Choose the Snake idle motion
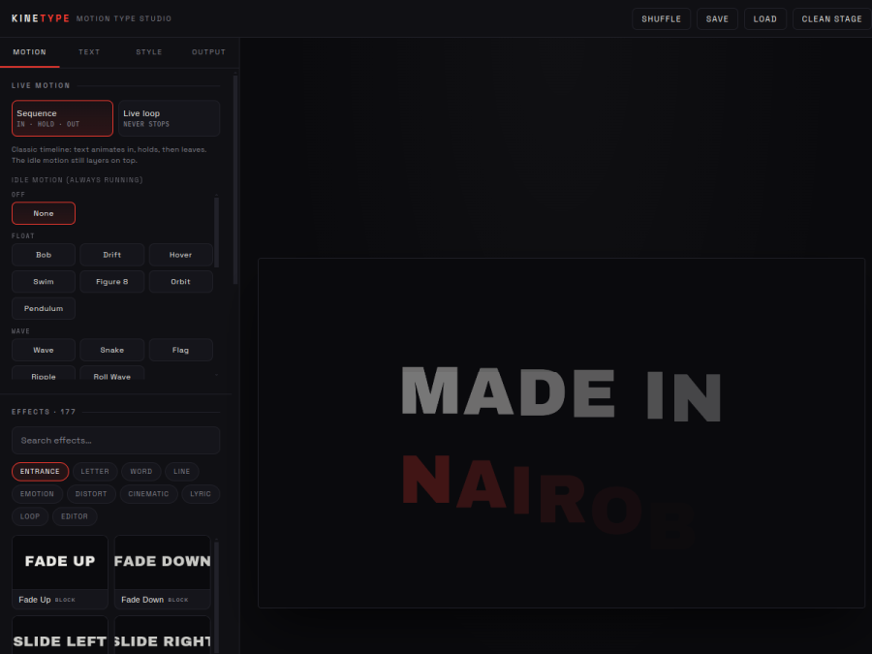This screenshot has width=872, height=654. coord(111,350)
